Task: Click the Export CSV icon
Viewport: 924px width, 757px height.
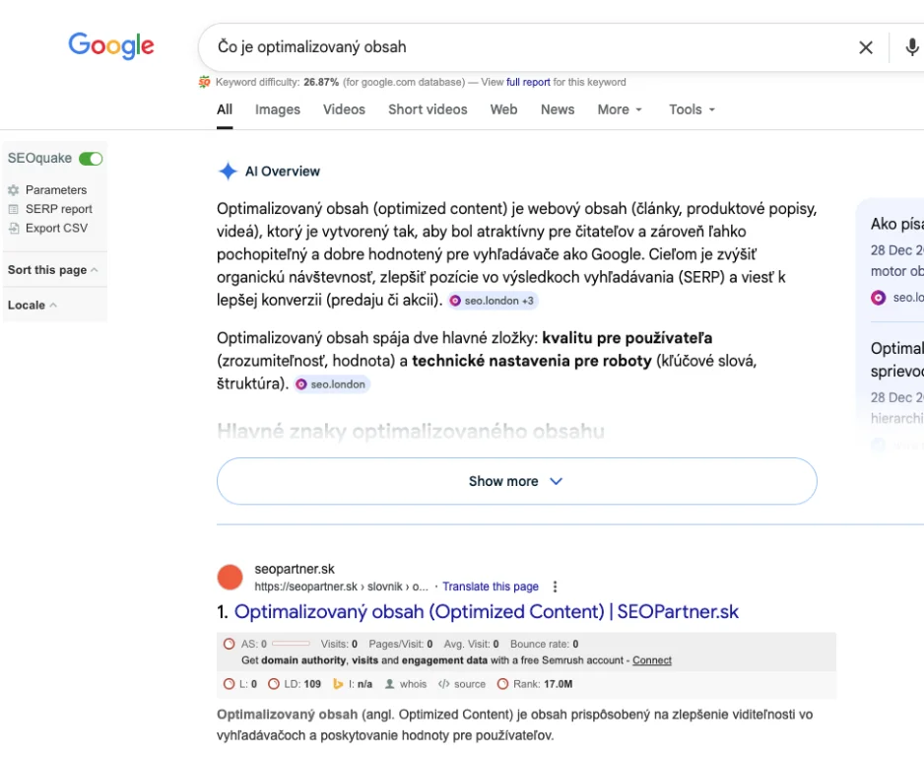Action: click(14, 228)
